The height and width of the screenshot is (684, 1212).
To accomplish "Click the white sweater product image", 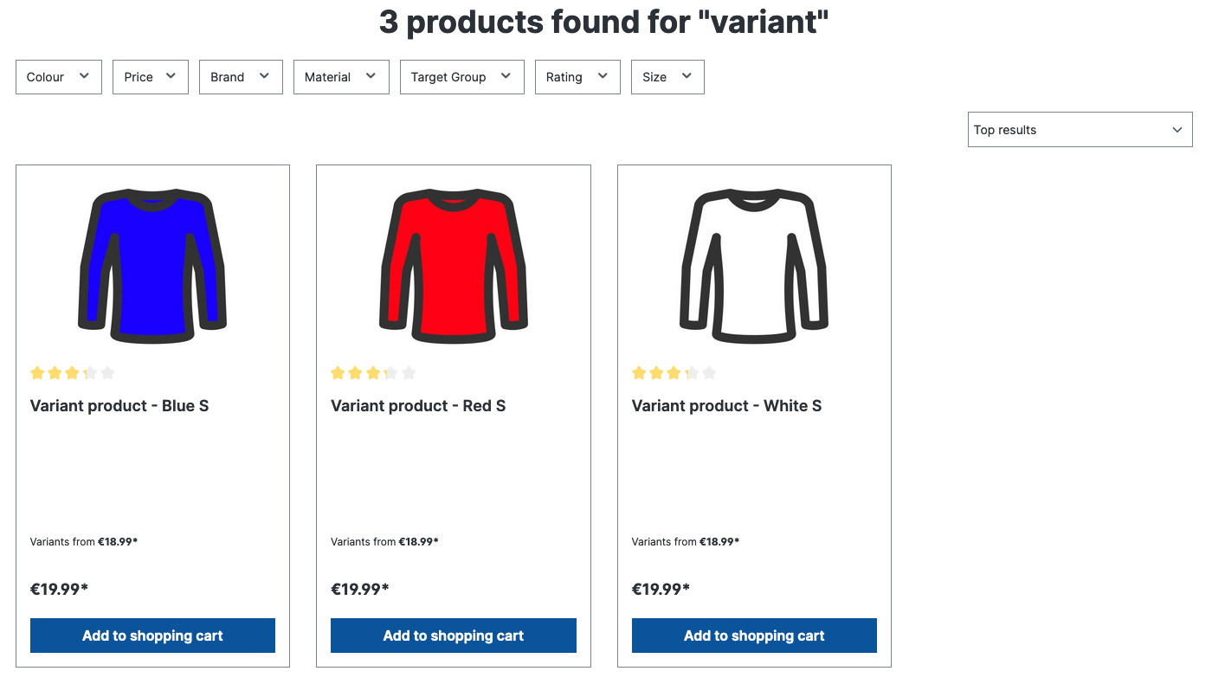I will (754, 263).
